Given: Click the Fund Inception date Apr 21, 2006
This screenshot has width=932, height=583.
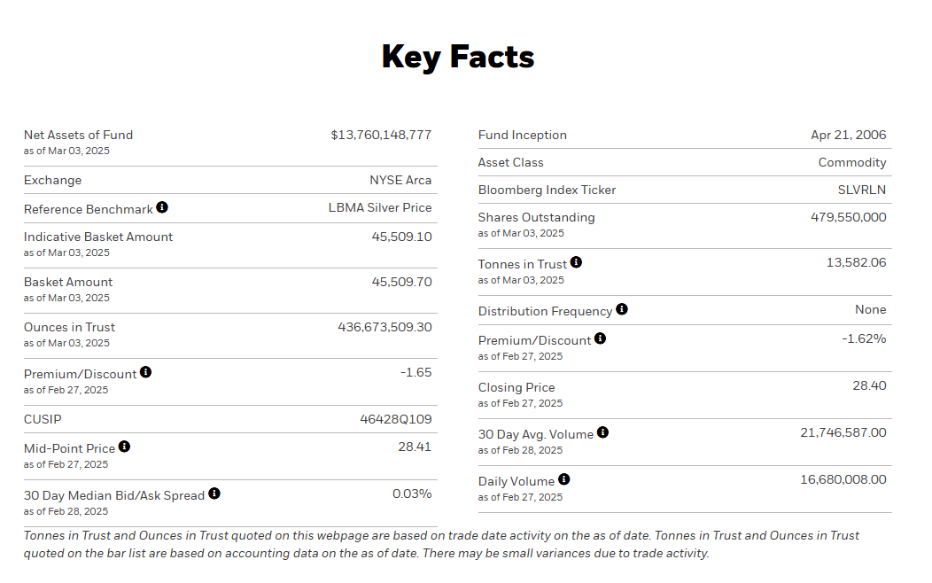Looking at the screenshot, I should [848, 135].
